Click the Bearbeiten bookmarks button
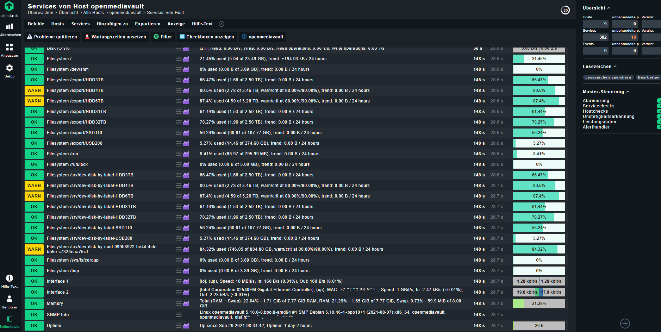The image size is (661, 332). tap(648, 77)
